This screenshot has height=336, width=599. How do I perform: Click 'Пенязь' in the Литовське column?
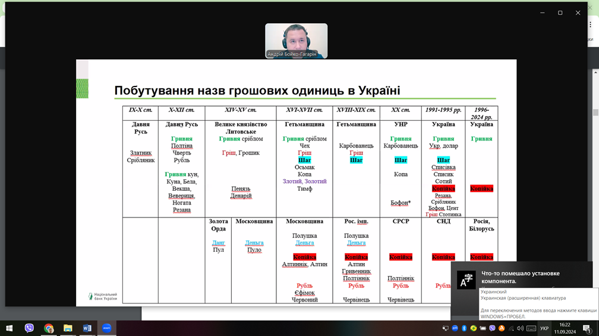coord(241,188)
